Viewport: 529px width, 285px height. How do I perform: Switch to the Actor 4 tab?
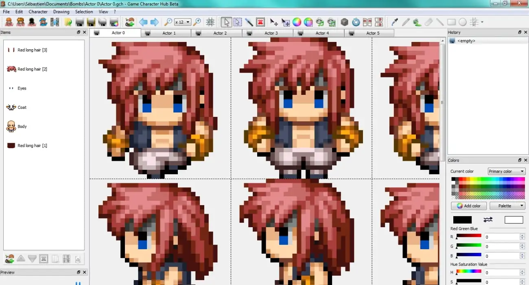(x=318, y=33)
